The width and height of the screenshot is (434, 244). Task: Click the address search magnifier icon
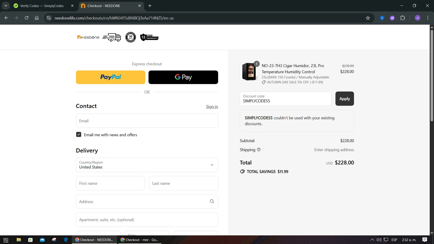click(x=212, y=202)
